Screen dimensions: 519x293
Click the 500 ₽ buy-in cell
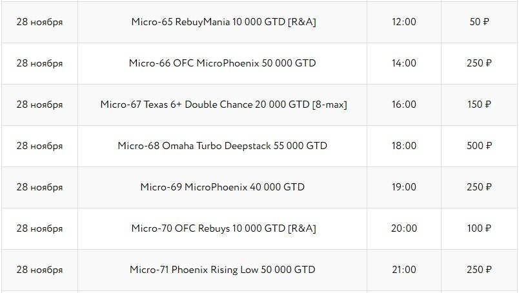[479, 146]
